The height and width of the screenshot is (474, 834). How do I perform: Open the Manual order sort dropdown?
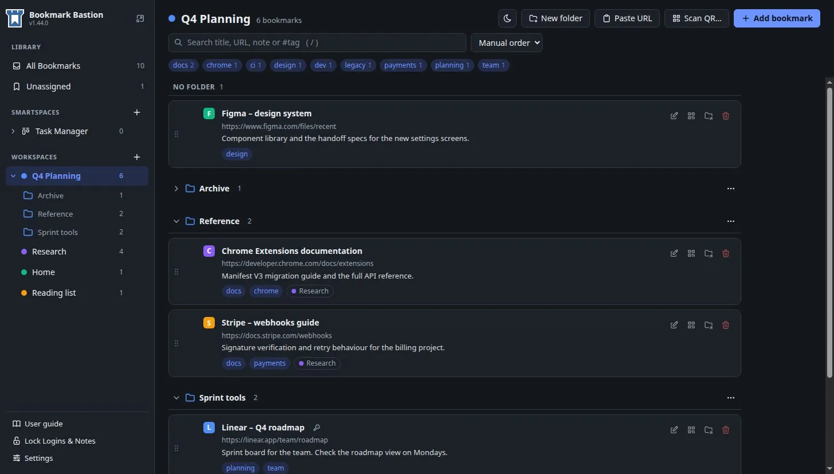(x=506, y=43)
